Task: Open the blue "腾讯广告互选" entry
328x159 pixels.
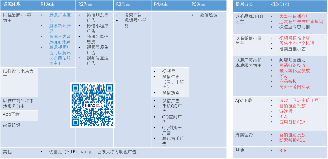Action: 60,18
